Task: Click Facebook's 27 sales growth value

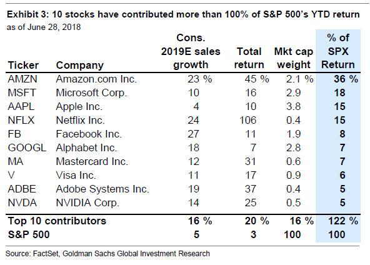Action: pyautogui.click(x=194, y=134)
